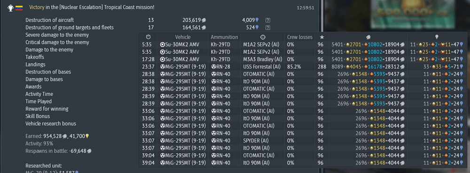Click ItO 90M (AI) in the 33:06 row
470x173 pixels.
point(256,118)
